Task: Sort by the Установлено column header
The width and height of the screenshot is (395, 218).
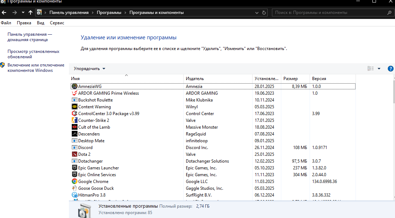Action: pos(267,79)
